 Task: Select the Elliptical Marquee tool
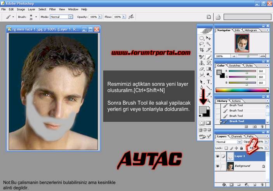(202, 38)
